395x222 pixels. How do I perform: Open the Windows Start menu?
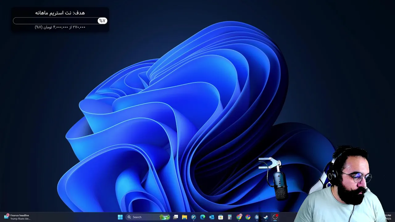[x=120, y=217]
